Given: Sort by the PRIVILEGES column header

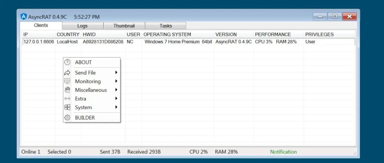Looking at the screenshot, I should [x=330, y=34].
